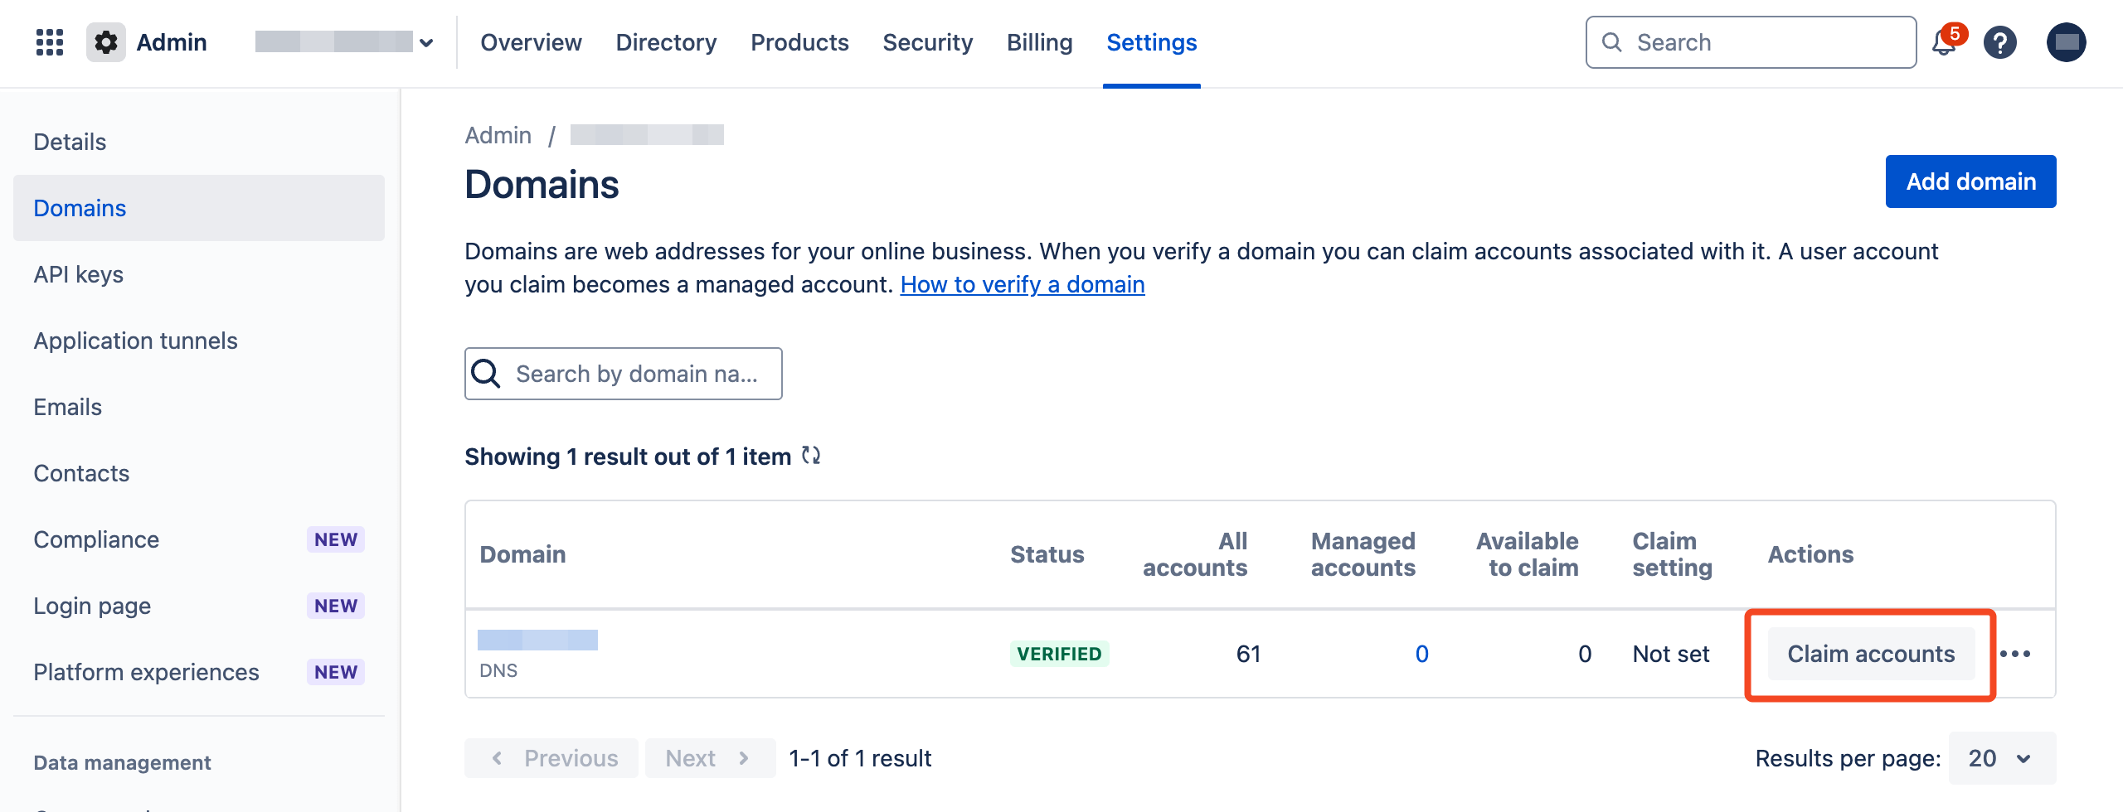Go to the Directory tab
Image resolution: width=2123 pixels, height=812 pixels.
[x=666, y=42]
